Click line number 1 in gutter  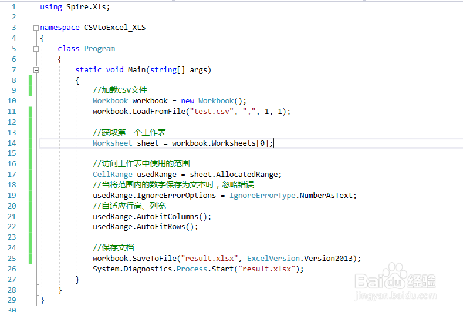[x=14, y=7]
